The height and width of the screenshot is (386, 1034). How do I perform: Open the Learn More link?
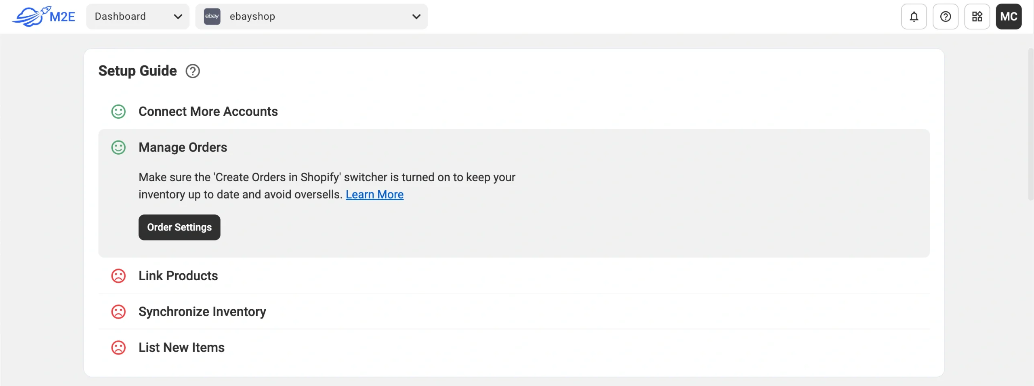click(x=374, y=195)
